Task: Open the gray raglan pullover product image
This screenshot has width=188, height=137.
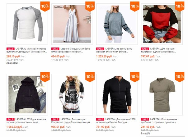Action: [x=27, y=24]
